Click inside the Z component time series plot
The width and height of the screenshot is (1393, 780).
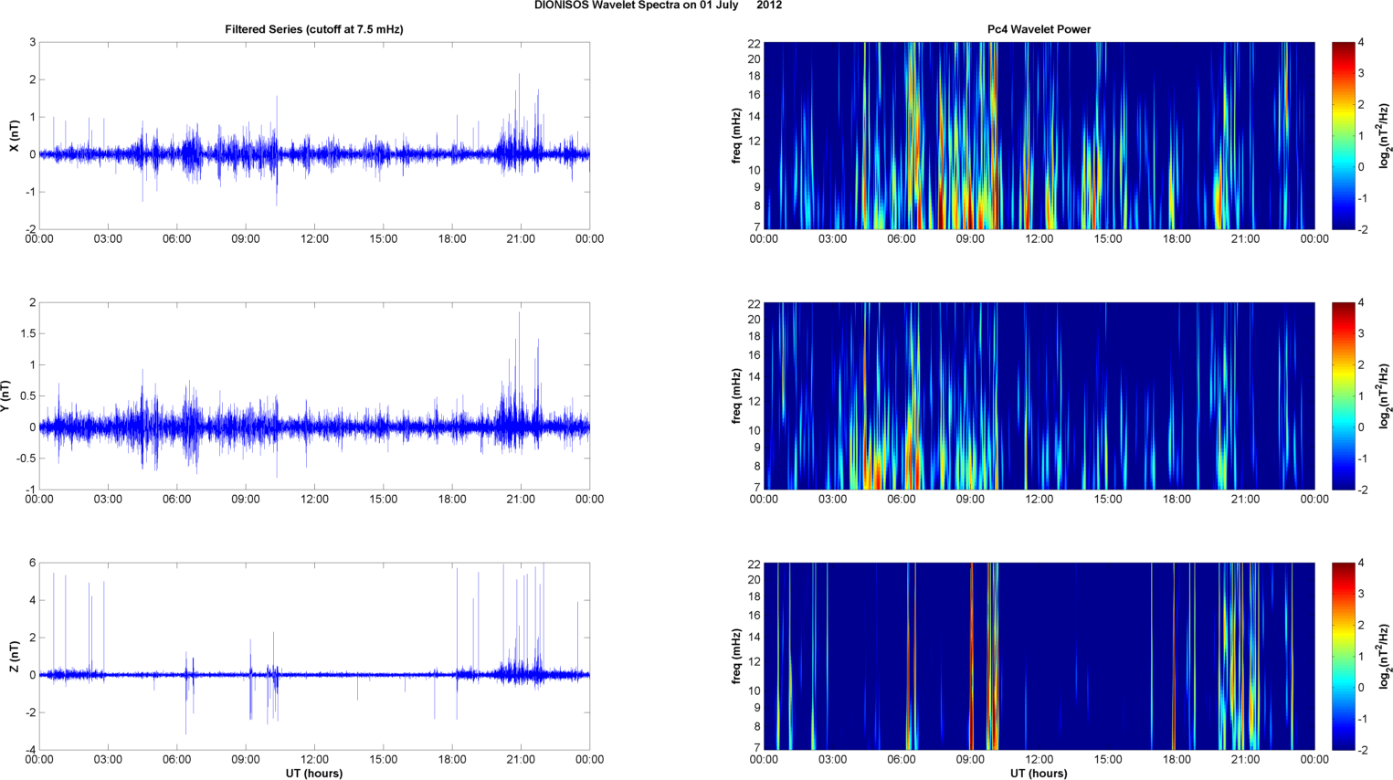click(313, 656)
